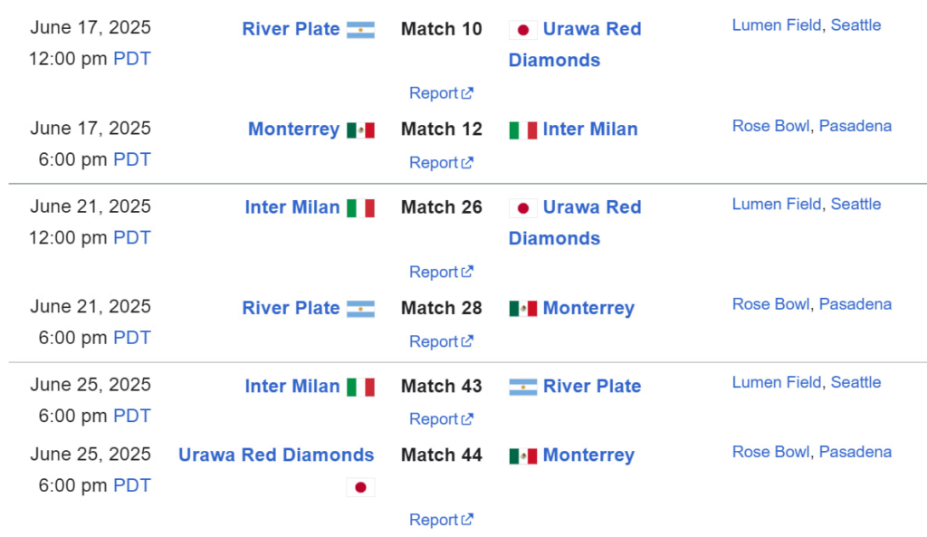Select Monterrey team link in Match 44
This screenshot has height=537, width=927.
[x=588, y=455]
